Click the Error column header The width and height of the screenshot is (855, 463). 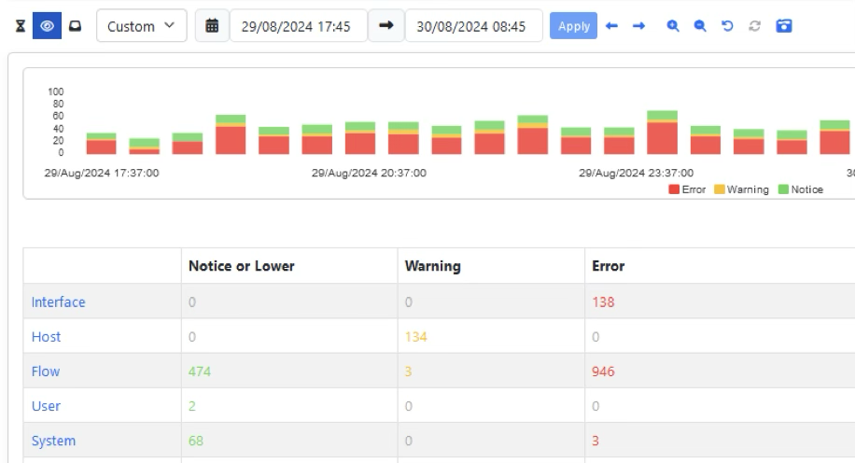[x=609, y=266]
